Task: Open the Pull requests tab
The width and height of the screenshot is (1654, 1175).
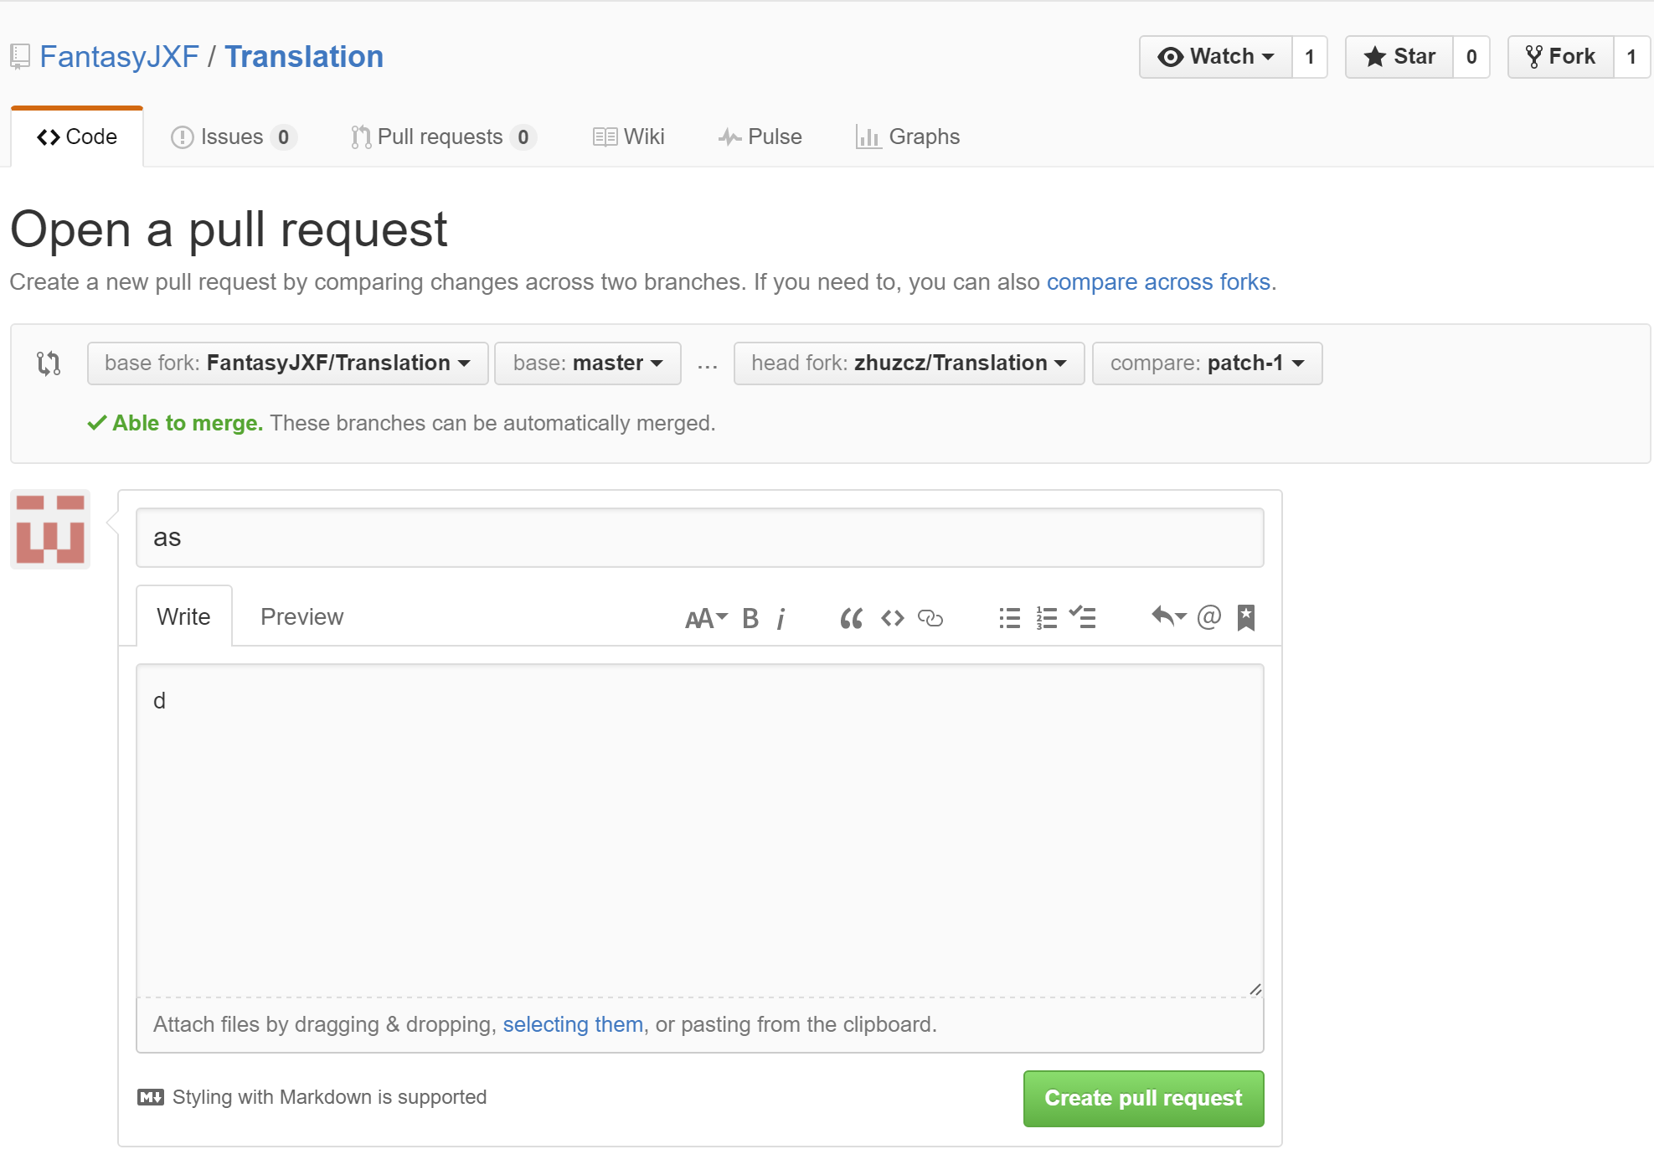Action: (x=444, y=137)
